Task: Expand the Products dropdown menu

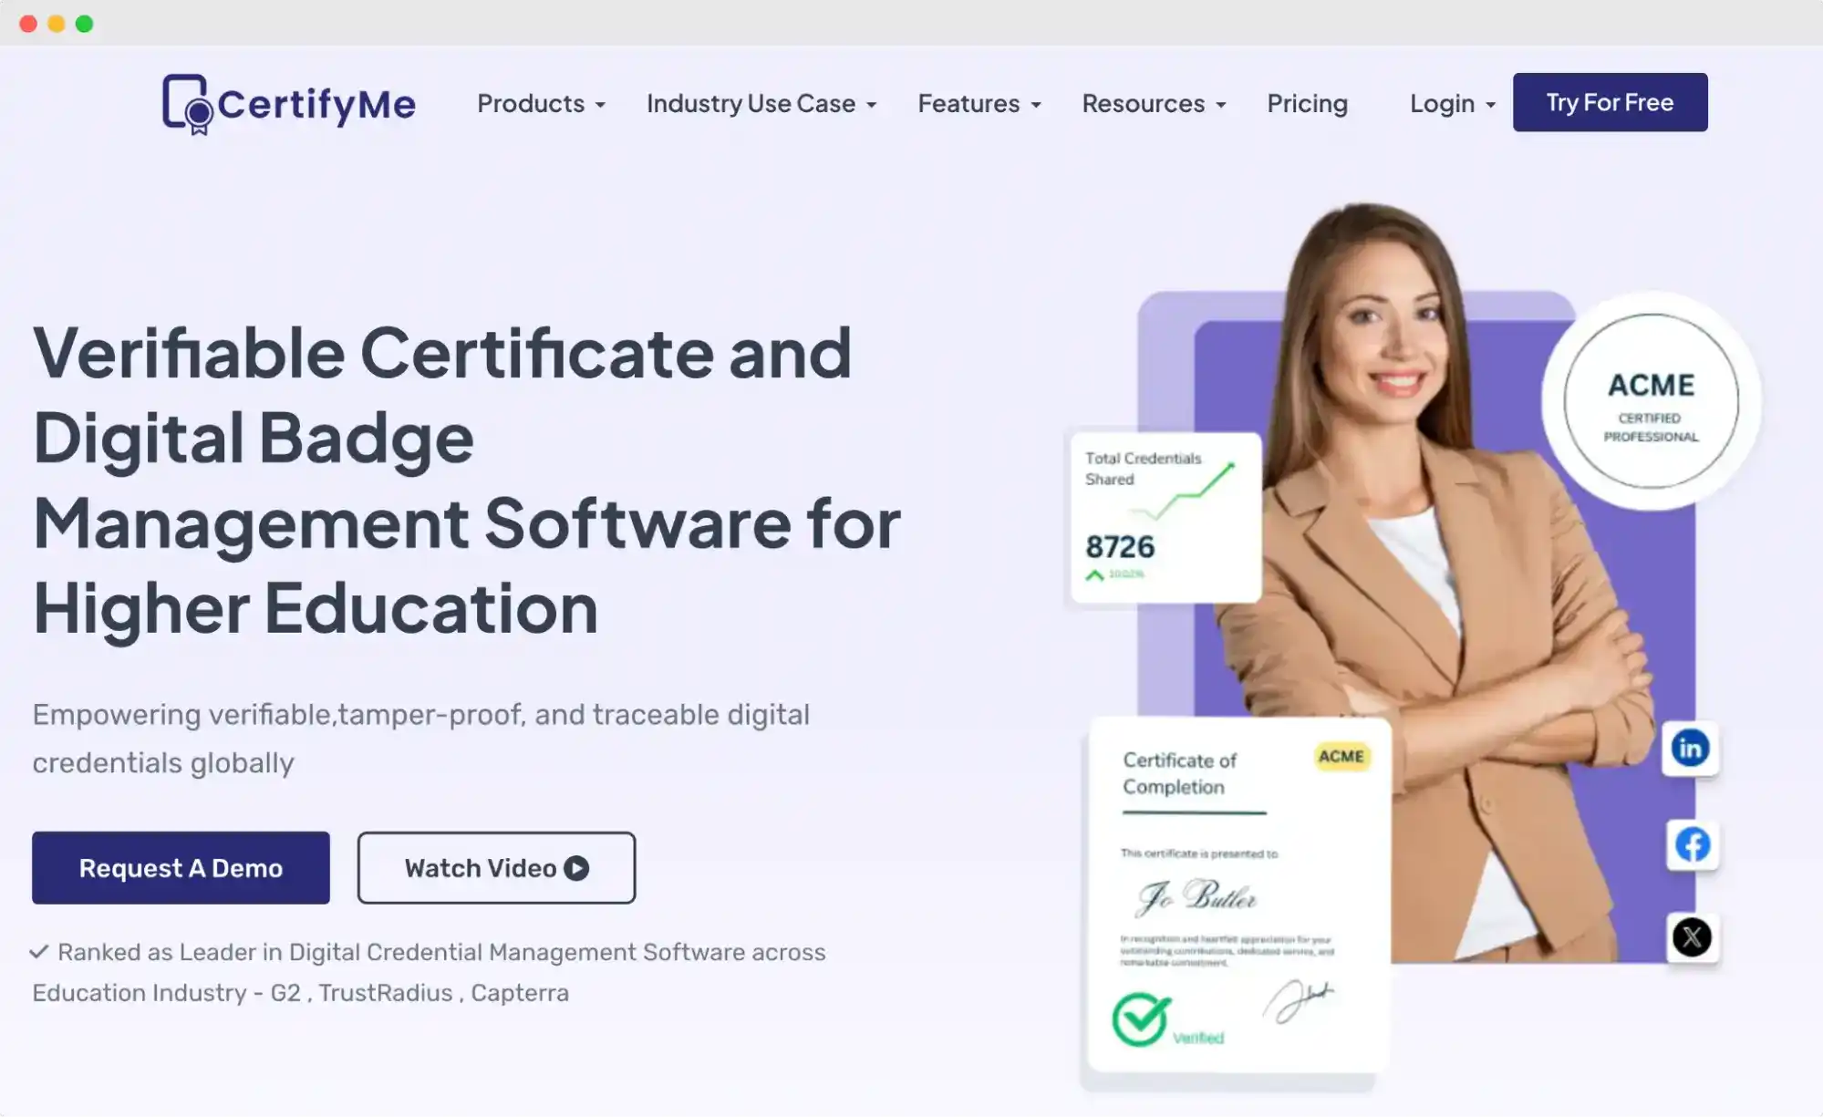Action: point(542,103)
